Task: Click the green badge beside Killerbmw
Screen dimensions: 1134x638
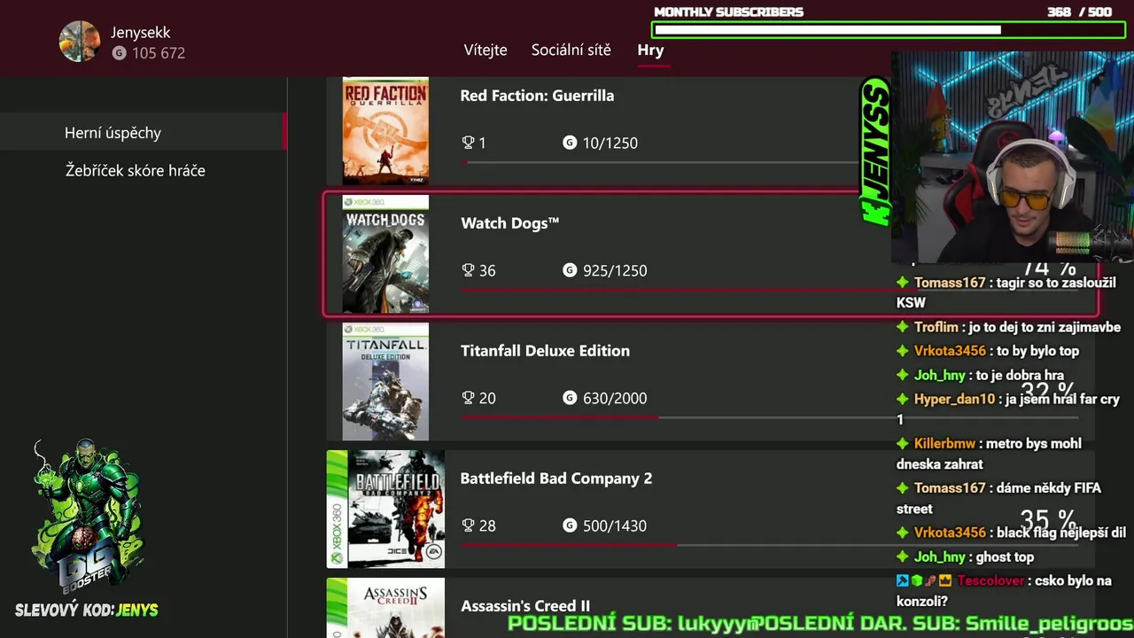Action: [x=903, y=443]
